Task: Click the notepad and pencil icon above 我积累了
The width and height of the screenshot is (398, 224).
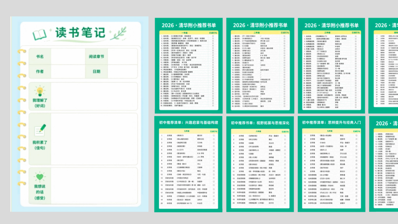Action: pos(40,130)
